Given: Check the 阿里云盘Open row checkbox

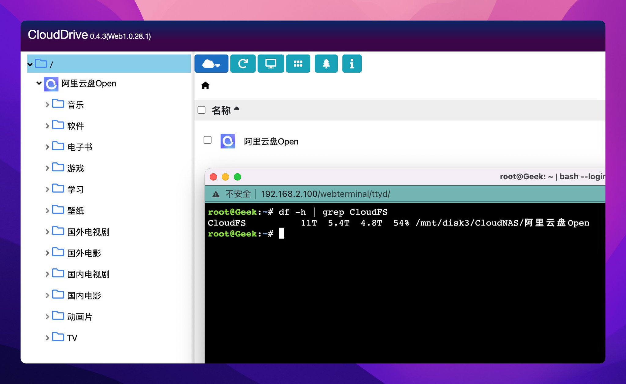Looking at the screenshot, I should (208, 140).
